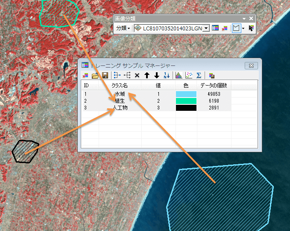Move the selected class down

pos(157,75)
